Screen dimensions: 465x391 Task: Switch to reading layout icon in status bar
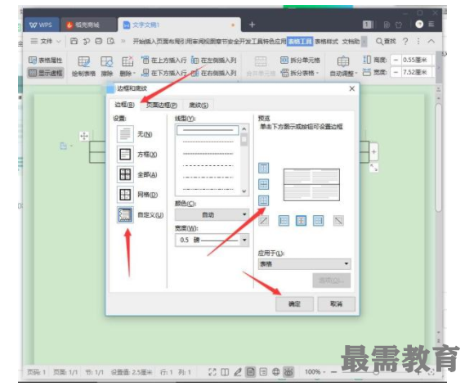coord(225,371)
